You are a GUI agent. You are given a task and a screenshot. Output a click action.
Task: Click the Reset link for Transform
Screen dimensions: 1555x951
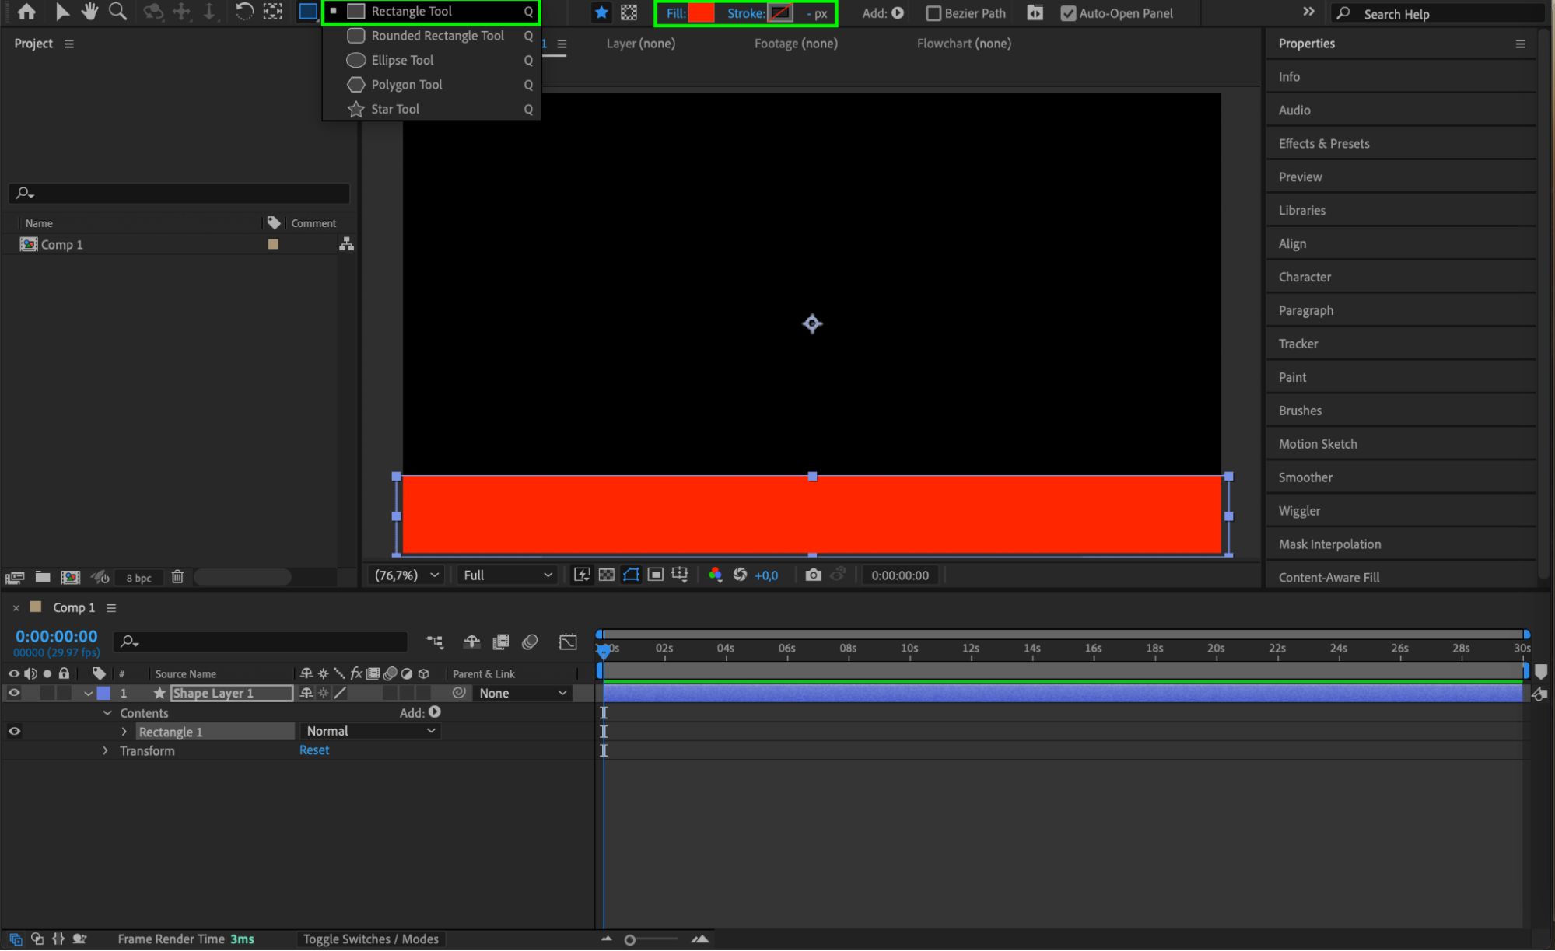coord(314,750)
